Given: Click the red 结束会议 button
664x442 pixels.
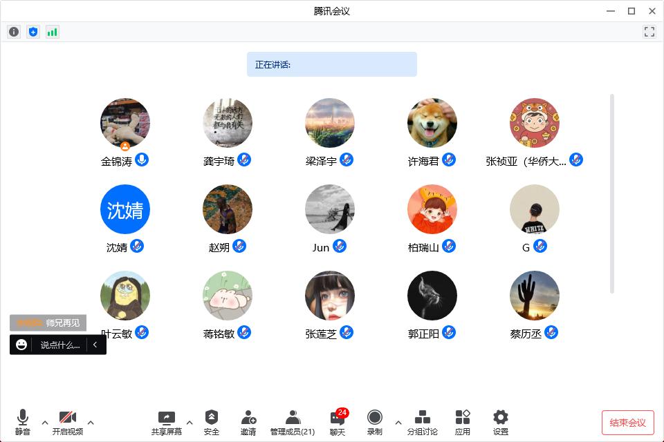Looking at the screenshot, I should pyautogui.click(x=627, y=423).
